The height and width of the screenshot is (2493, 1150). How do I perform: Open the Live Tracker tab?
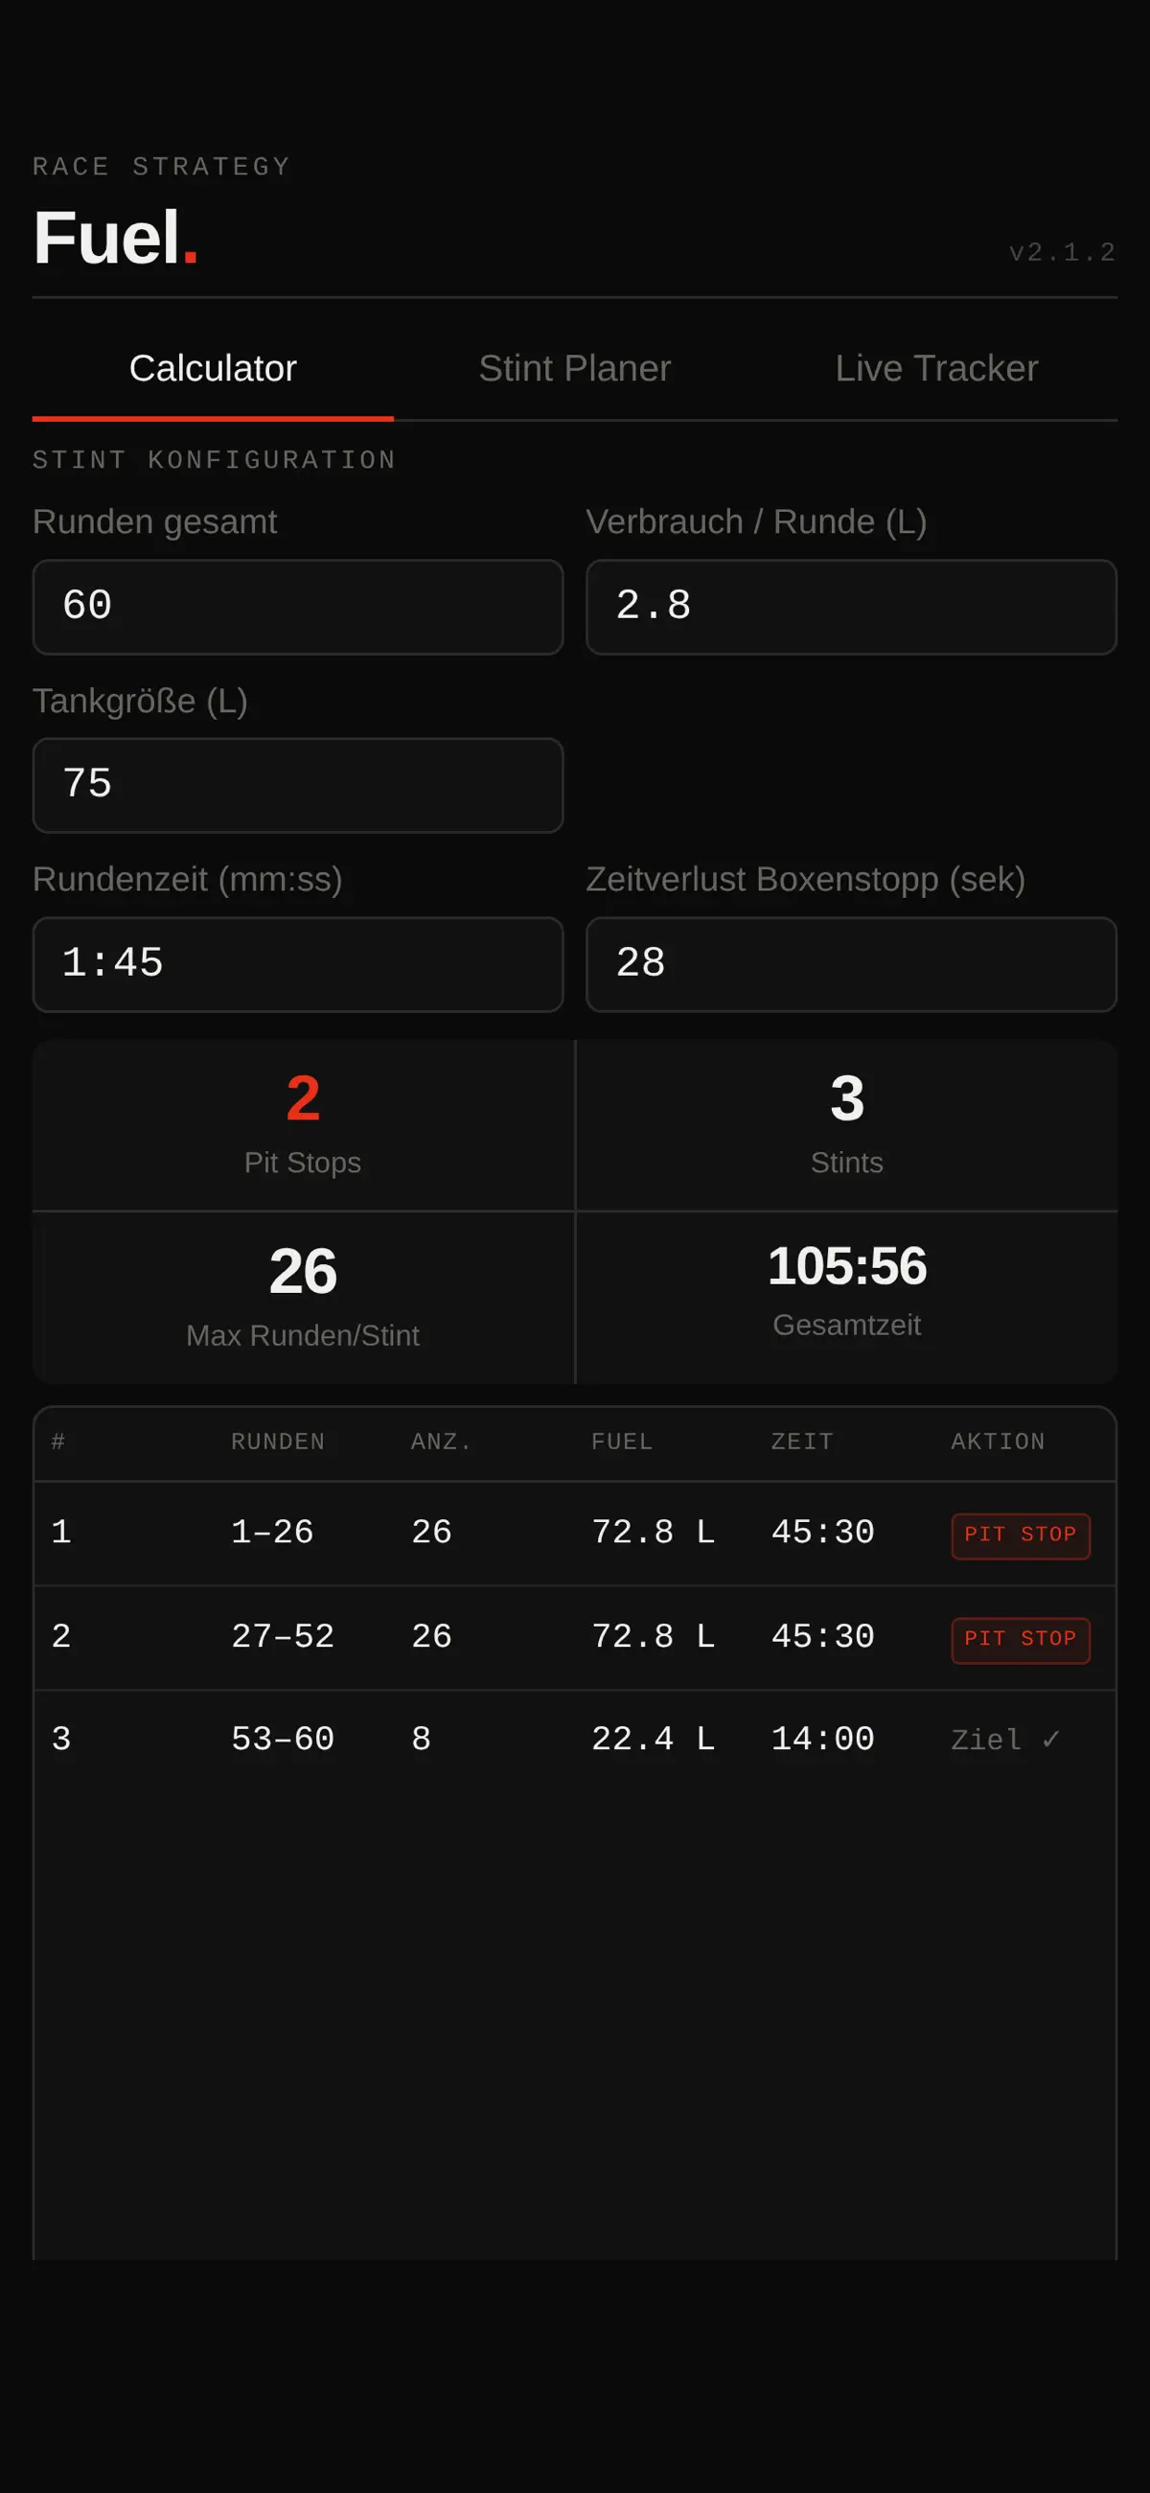936,369
